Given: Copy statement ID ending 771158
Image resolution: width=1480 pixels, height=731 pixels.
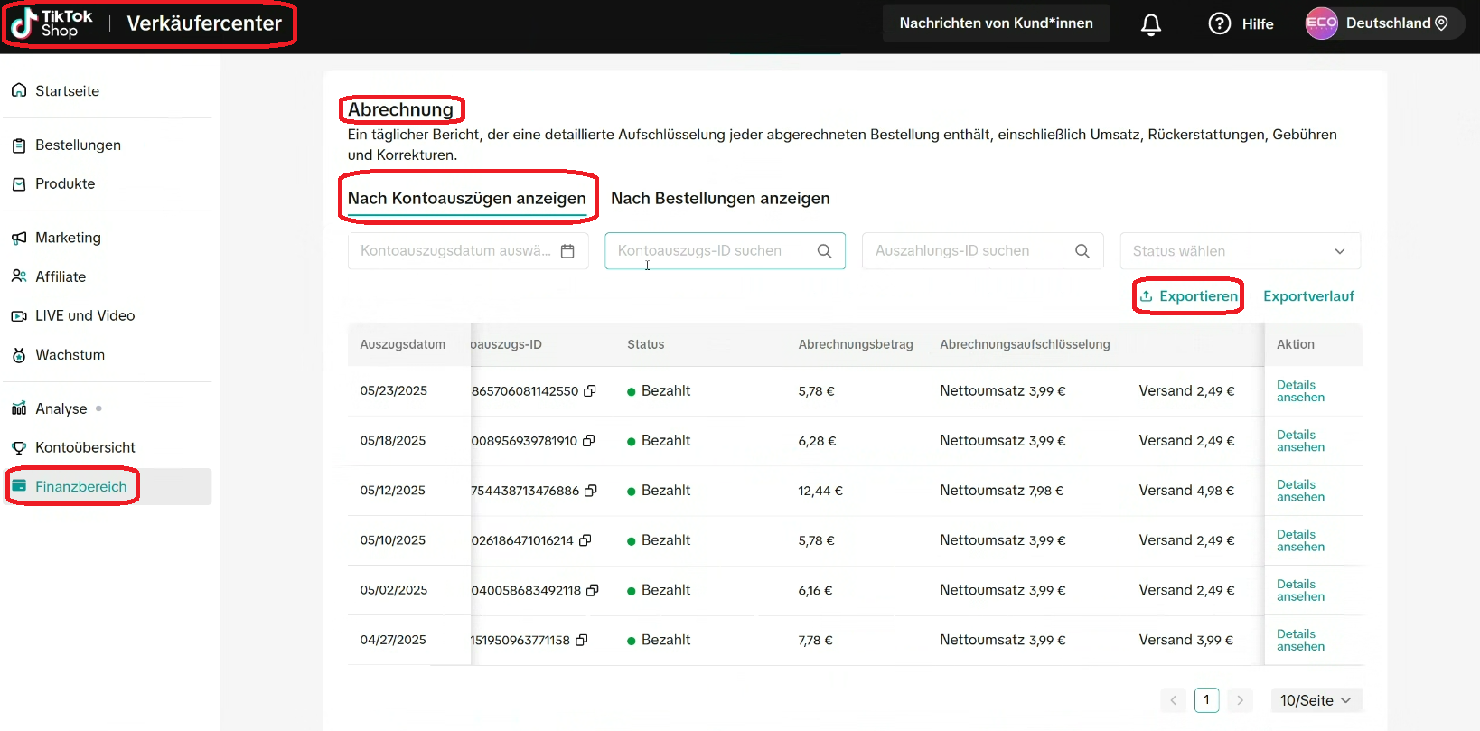Looking at the screenshot, I should point(582,640).
